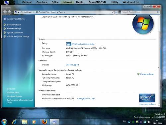The image size is (166, 125).
Task: Click the scrollbar down arrow
Action: [x=159, y=105]
